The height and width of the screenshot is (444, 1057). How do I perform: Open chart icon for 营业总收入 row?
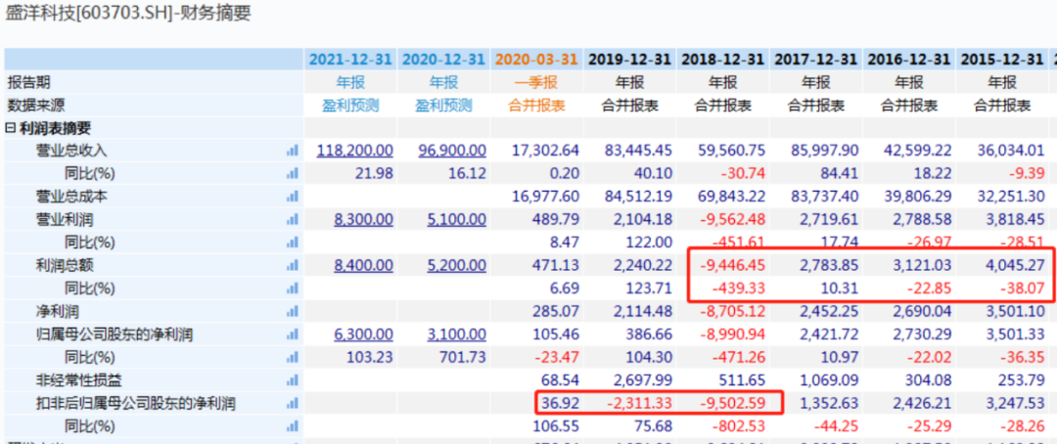tap(292, 151)
